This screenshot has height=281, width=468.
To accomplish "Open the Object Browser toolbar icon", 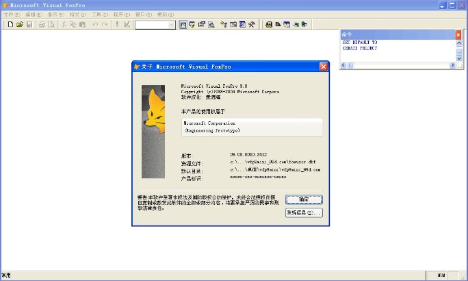I will click(233, 25).
